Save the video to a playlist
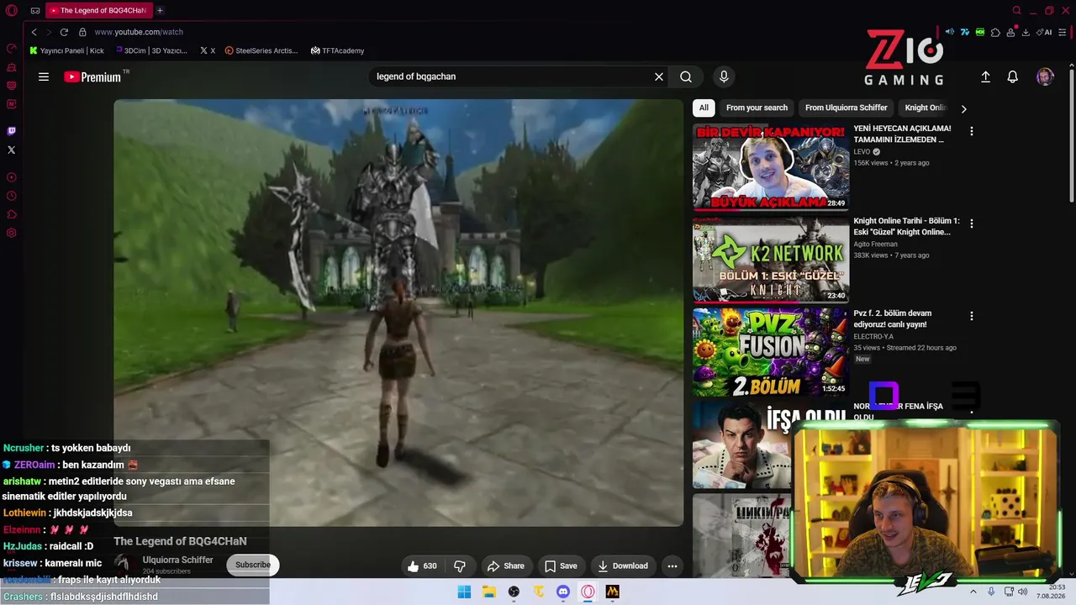Viewport: 1076px width, 605px height. (561, 566)
